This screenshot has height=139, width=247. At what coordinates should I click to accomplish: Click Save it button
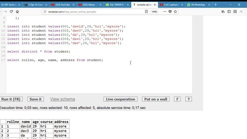coord(36,99)
